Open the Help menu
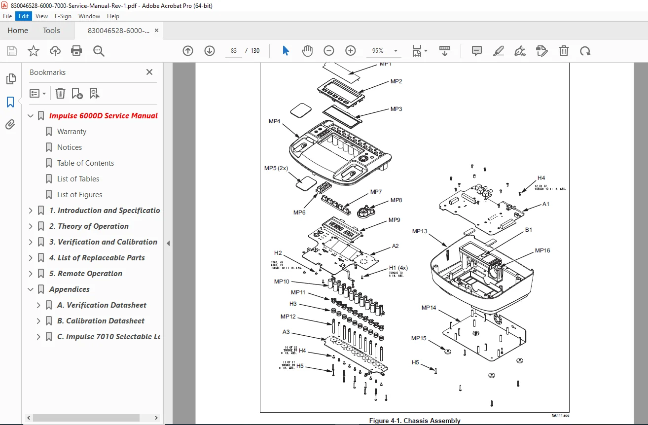The height and width of the screenshot is (425, 648). pyautogui.click(x=113, y=16)
